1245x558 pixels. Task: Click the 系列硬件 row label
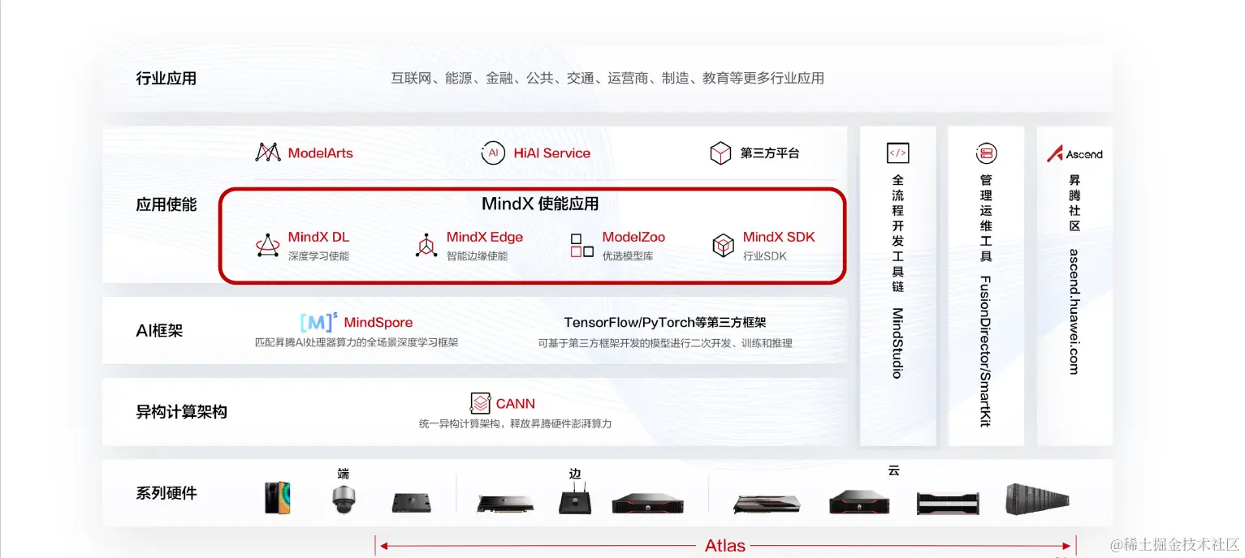click(166, 493)
